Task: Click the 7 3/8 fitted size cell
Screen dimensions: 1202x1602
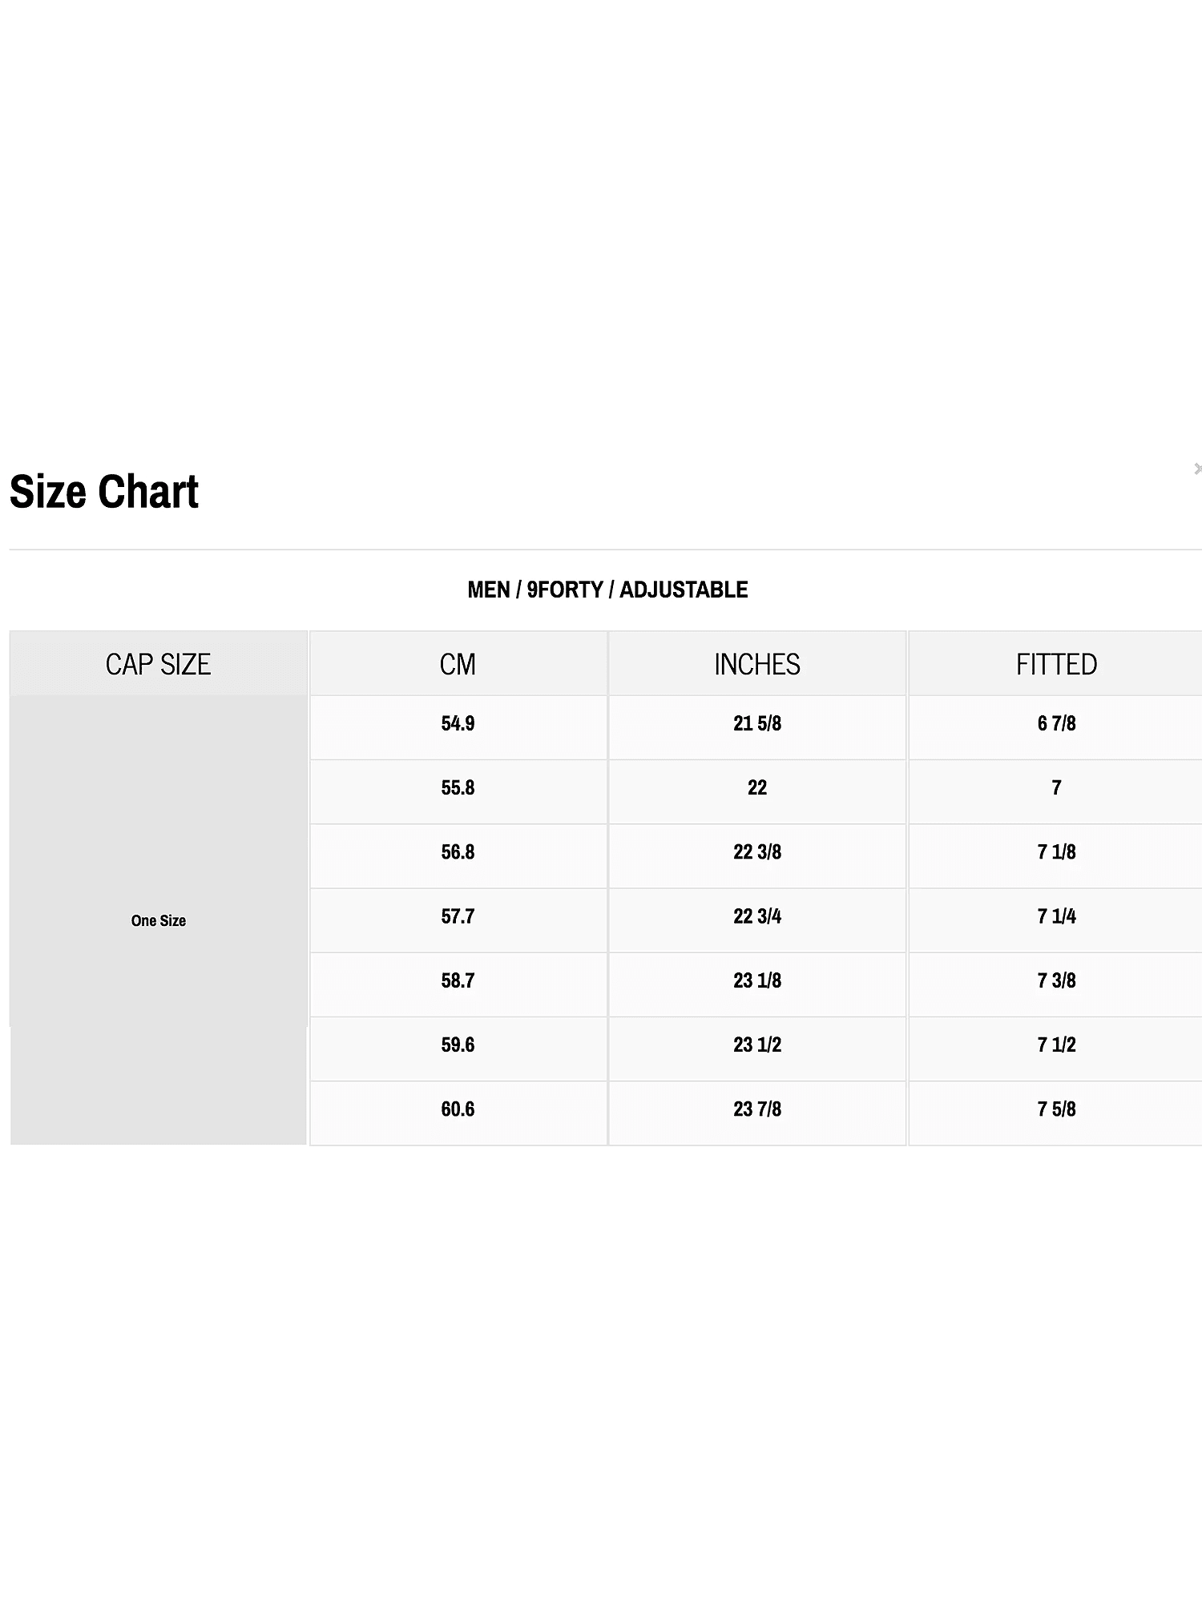Action: [x=1056, y=981]
